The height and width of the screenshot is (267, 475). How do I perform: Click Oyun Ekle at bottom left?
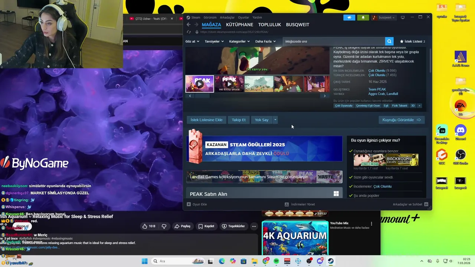[x=197, y=204]
